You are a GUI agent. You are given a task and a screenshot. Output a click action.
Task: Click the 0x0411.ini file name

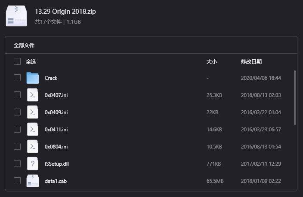(56, 129)
